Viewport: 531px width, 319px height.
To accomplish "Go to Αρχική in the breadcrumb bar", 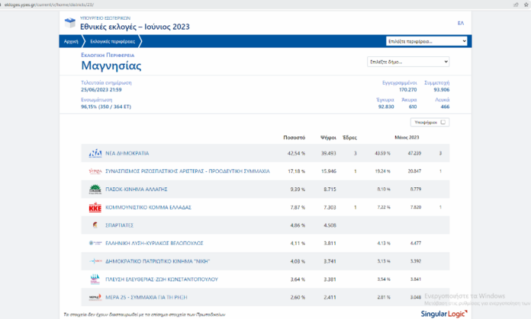I will (69, 41).
